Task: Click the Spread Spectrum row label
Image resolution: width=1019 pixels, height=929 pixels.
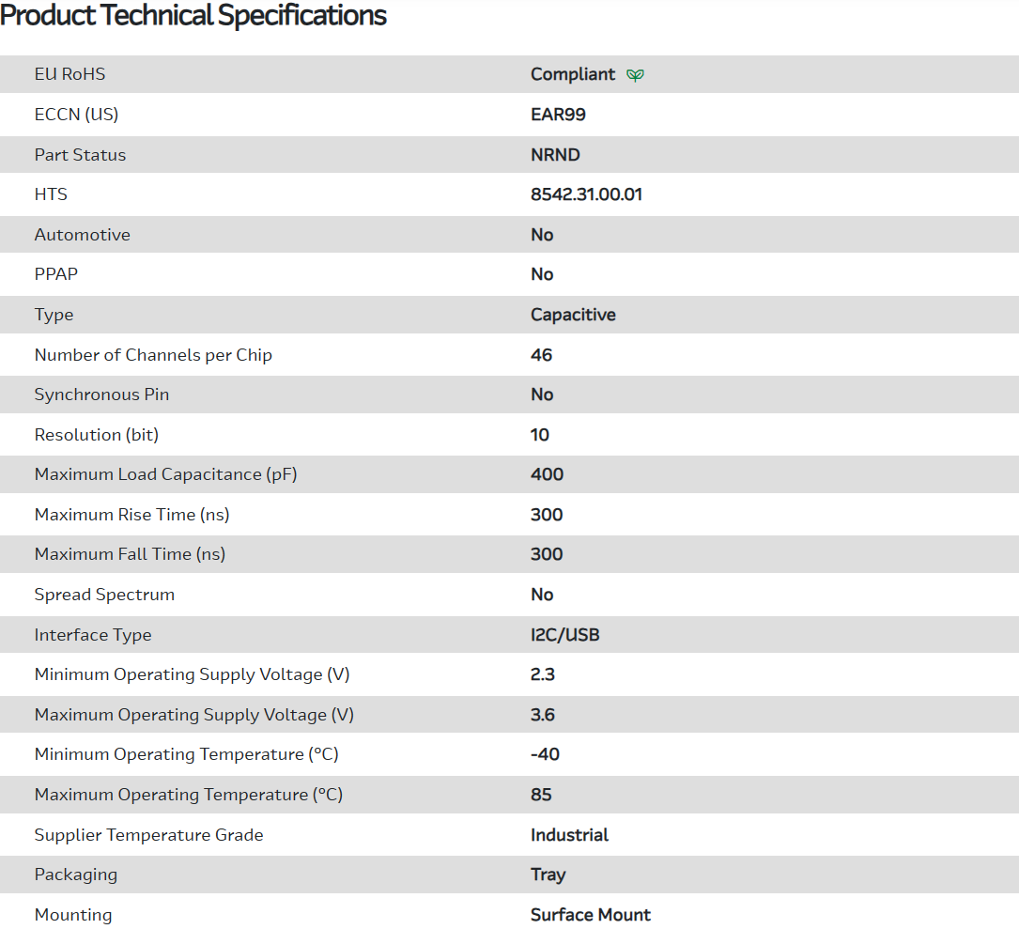Action: 104,595
